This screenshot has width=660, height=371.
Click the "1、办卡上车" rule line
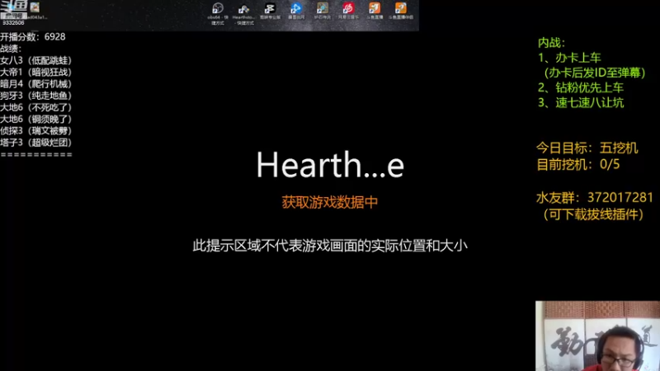(569, 58)
